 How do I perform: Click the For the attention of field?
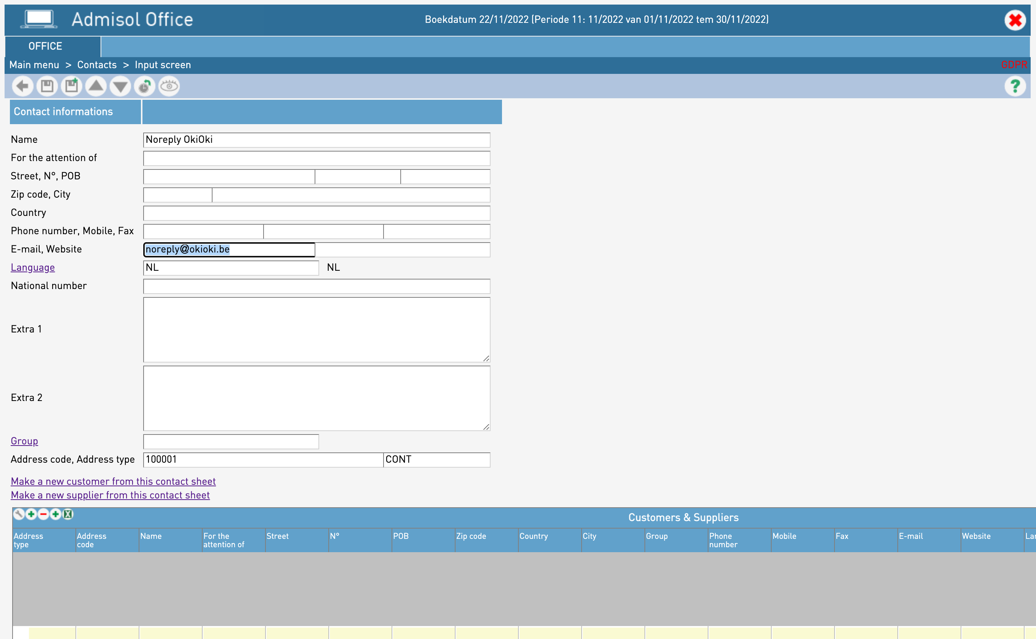coord(317,158)
